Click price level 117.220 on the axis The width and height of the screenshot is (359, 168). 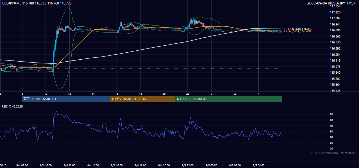tap(335, 12)
